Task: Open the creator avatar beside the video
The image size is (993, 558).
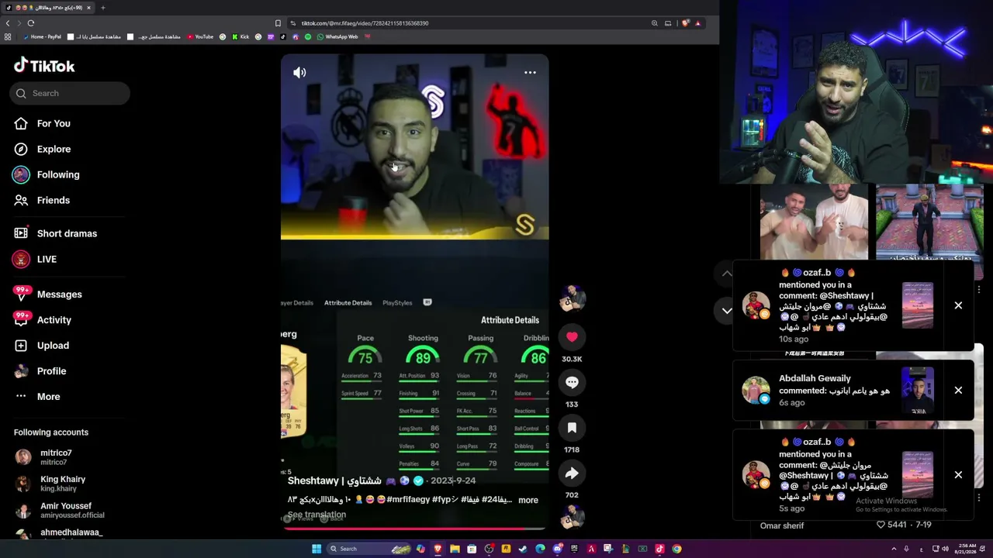Action: coord(572,298)
